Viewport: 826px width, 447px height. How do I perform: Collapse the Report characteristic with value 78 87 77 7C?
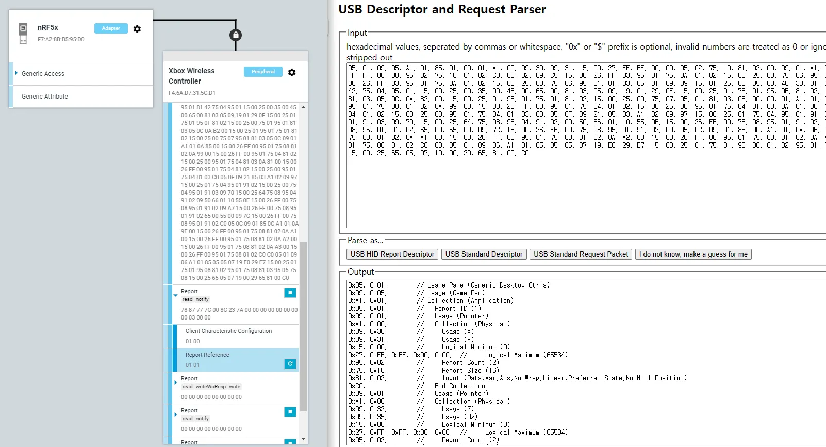coord(175,295)
